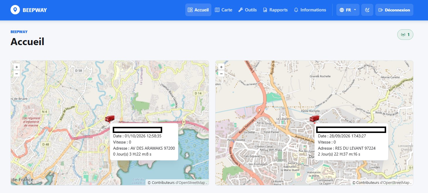Open the Informations notifications menu
The width and height of the screenshot is (428, 193).
point(310,10)
